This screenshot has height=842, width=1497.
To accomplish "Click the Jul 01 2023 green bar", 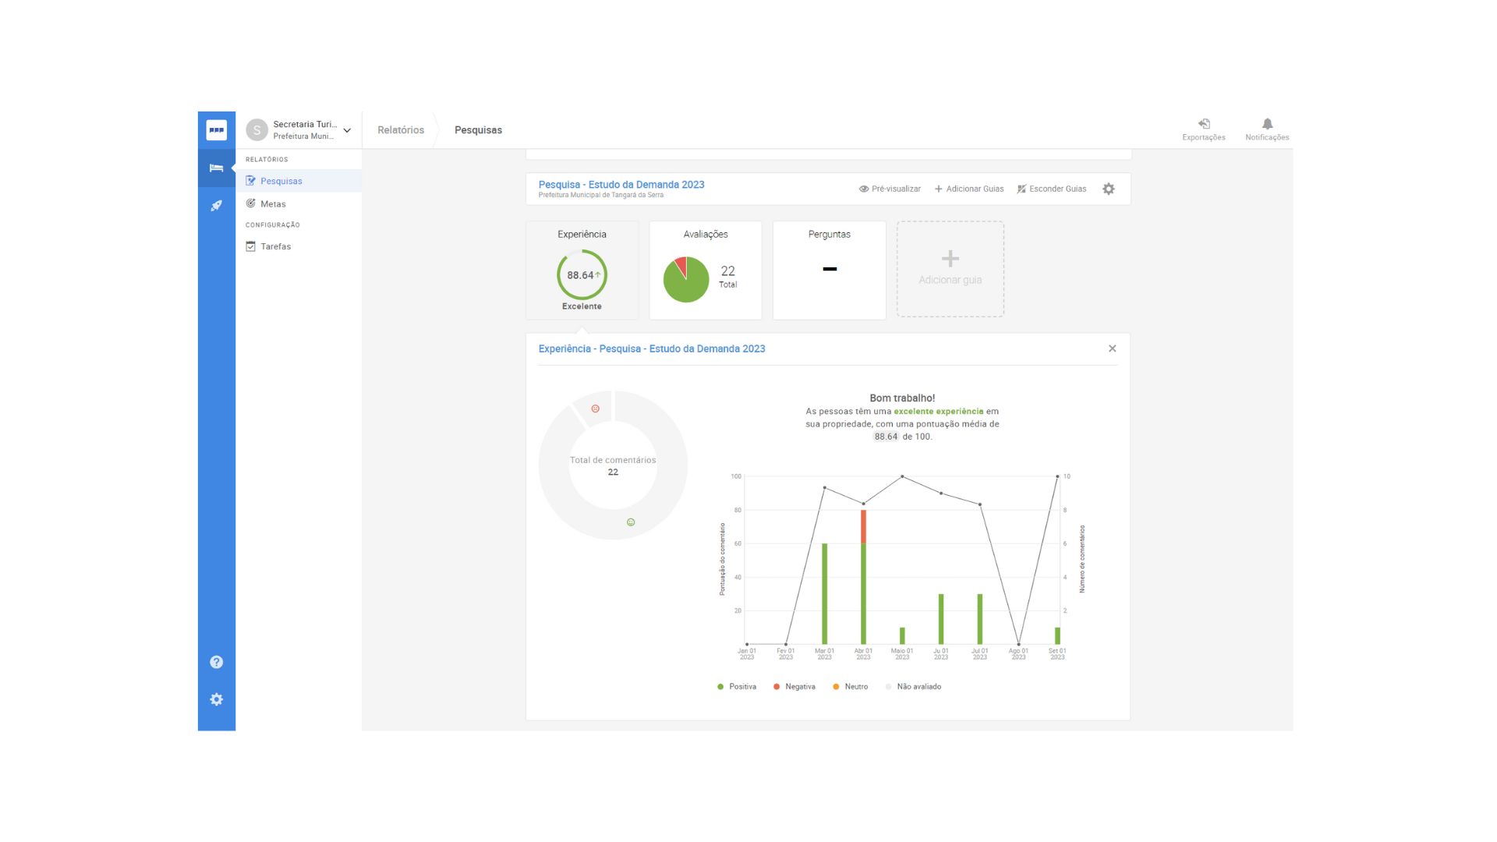I will tap(980, 620).
